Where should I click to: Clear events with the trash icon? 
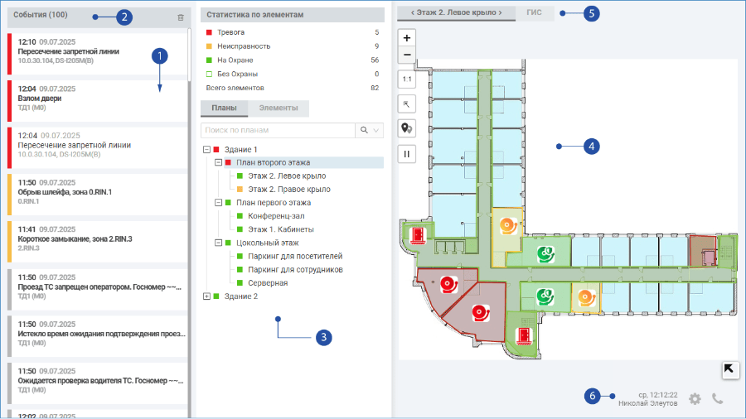181,17
